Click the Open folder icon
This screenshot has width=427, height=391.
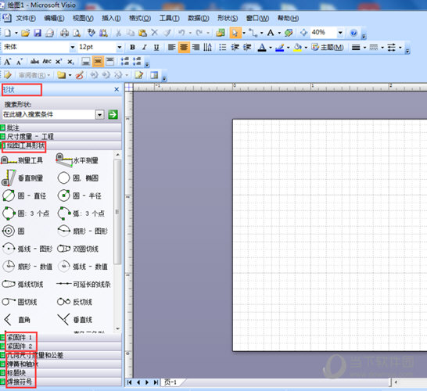pos(25,33)
